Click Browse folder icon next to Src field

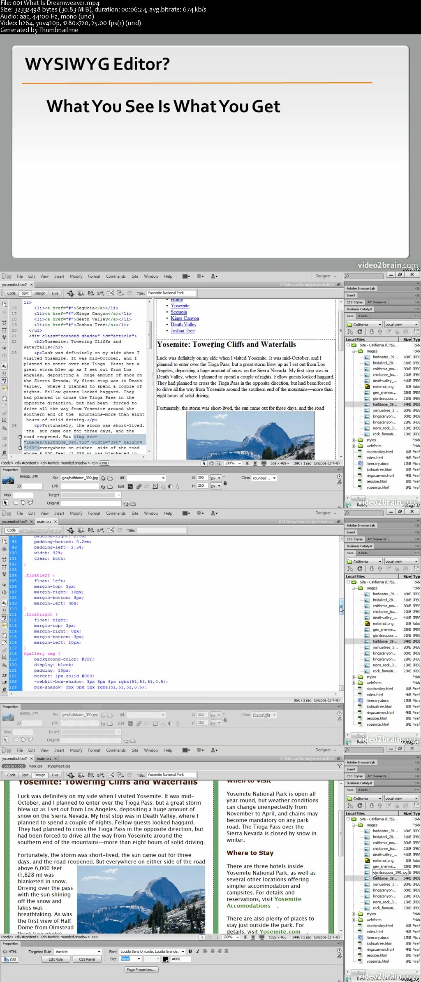coord(110,478)
